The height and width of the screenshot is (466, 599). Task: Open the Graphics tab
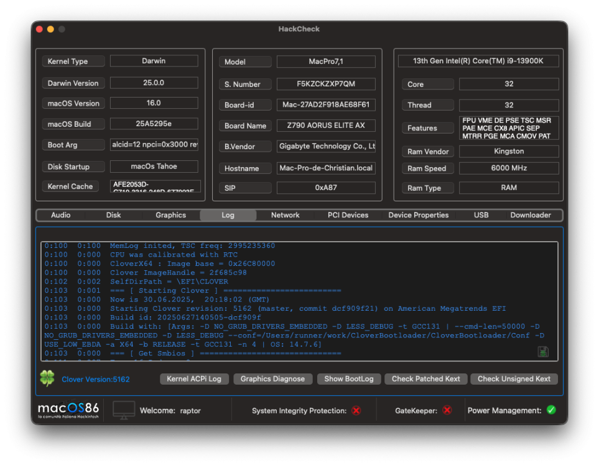pos(171,215)
